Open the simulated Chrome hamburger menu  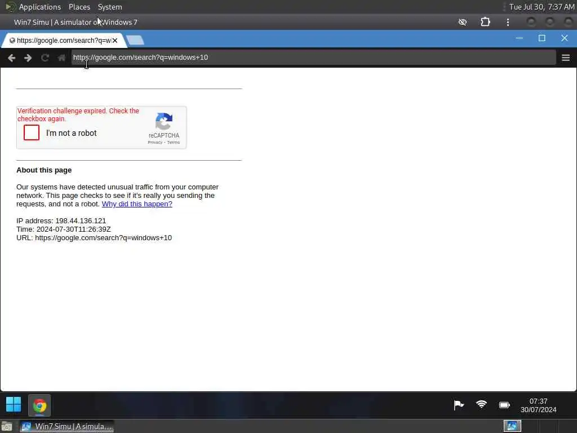[566, 58]
